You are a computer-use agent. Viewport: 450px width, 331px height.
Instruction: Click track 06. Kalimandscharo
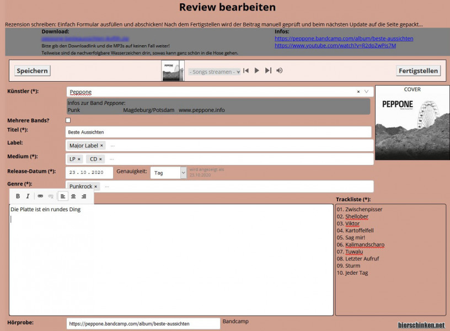tap(361, 244)
